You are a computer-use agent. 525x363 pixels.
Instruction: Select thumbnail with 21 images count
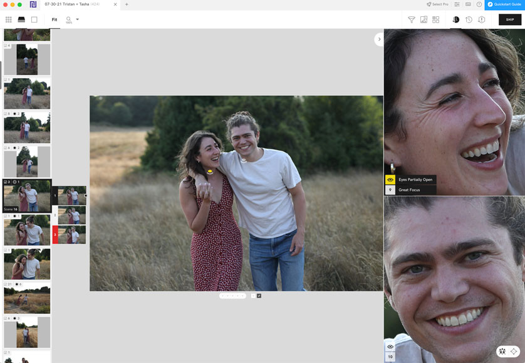pos(27,298)
